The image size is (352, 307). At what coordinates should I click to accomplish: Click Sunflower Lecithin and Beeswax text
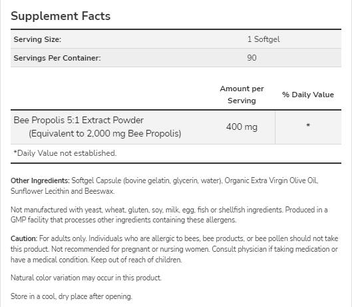[x=63, y=191]
